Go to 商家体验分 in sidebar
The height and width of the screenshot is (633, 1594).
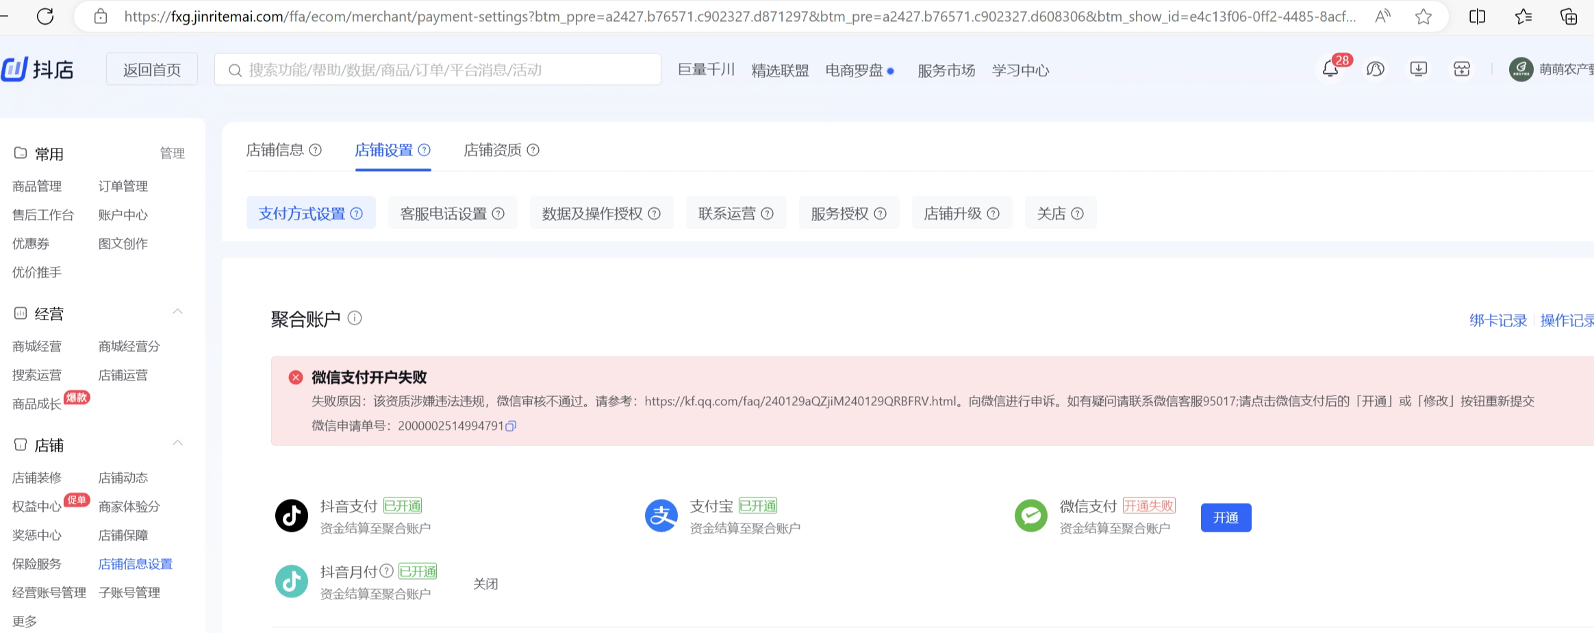pyautogui.click(x=129, y=506)
